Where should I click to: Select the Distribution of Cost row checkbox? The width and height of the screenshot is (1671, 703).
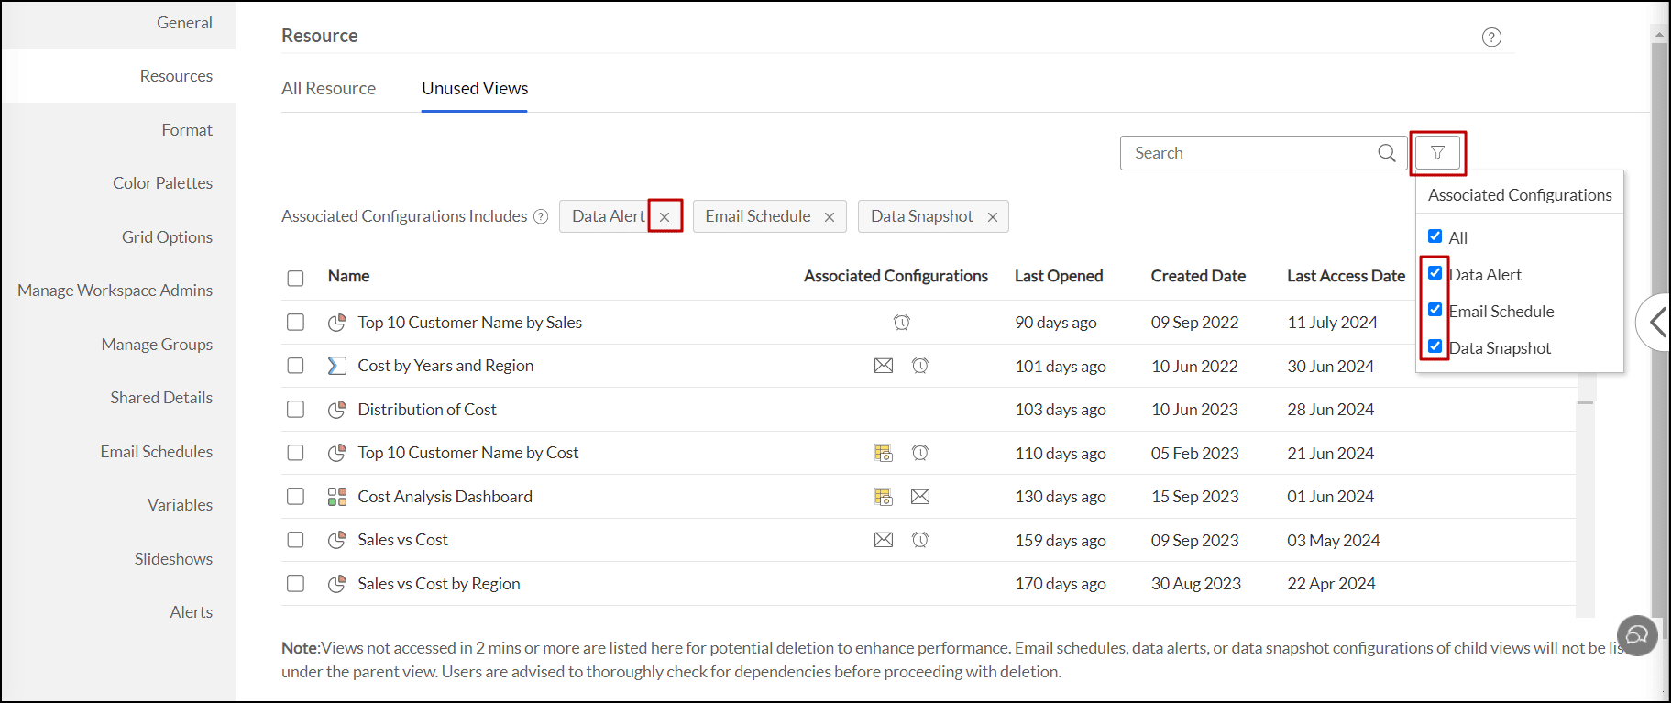(295, 410)
